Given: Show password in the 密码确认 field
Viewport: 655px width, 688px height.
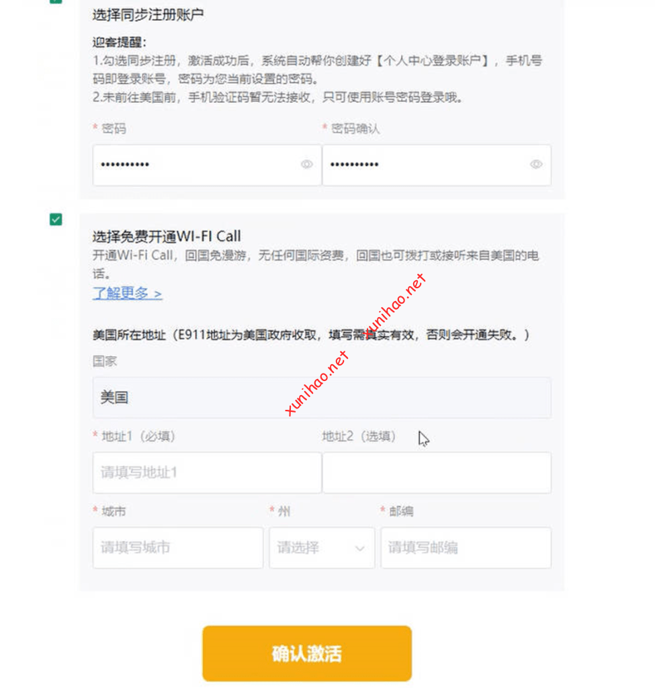Looking at the screenshot, I should click(x=536, y=164).
